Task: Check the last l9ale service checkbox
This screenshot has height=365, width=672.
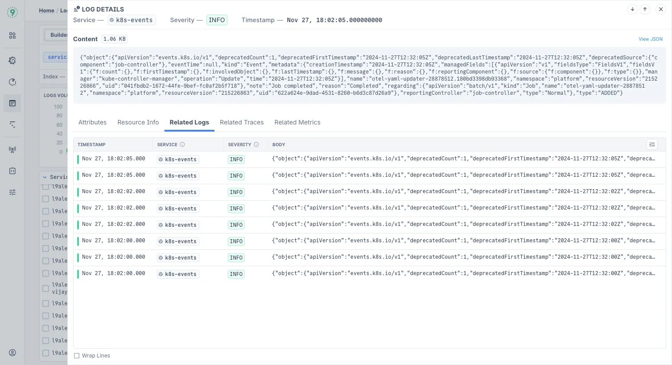Action: pos(46,353)
